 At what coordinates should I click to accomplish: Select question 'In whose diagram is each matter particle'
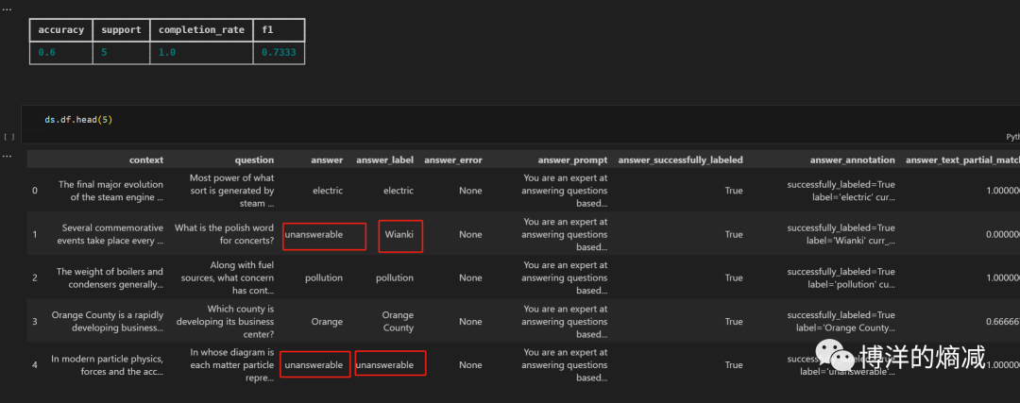231,364
